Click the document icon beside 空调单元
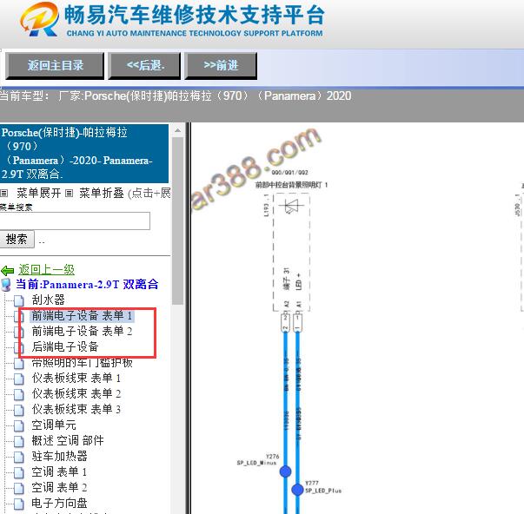This screenshot has width=524, height=514. [x=19, y=425]
